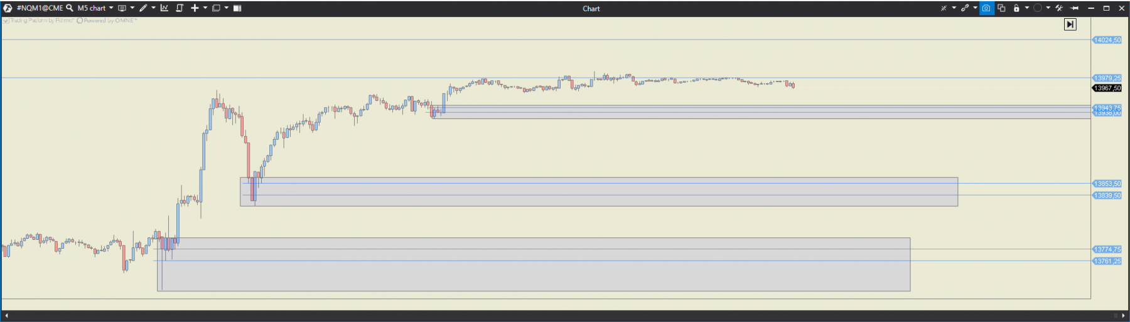Click the left arrow of horizontal scrollbar
The width and height of the screenshot is (1130, 322).
(6, 316)
